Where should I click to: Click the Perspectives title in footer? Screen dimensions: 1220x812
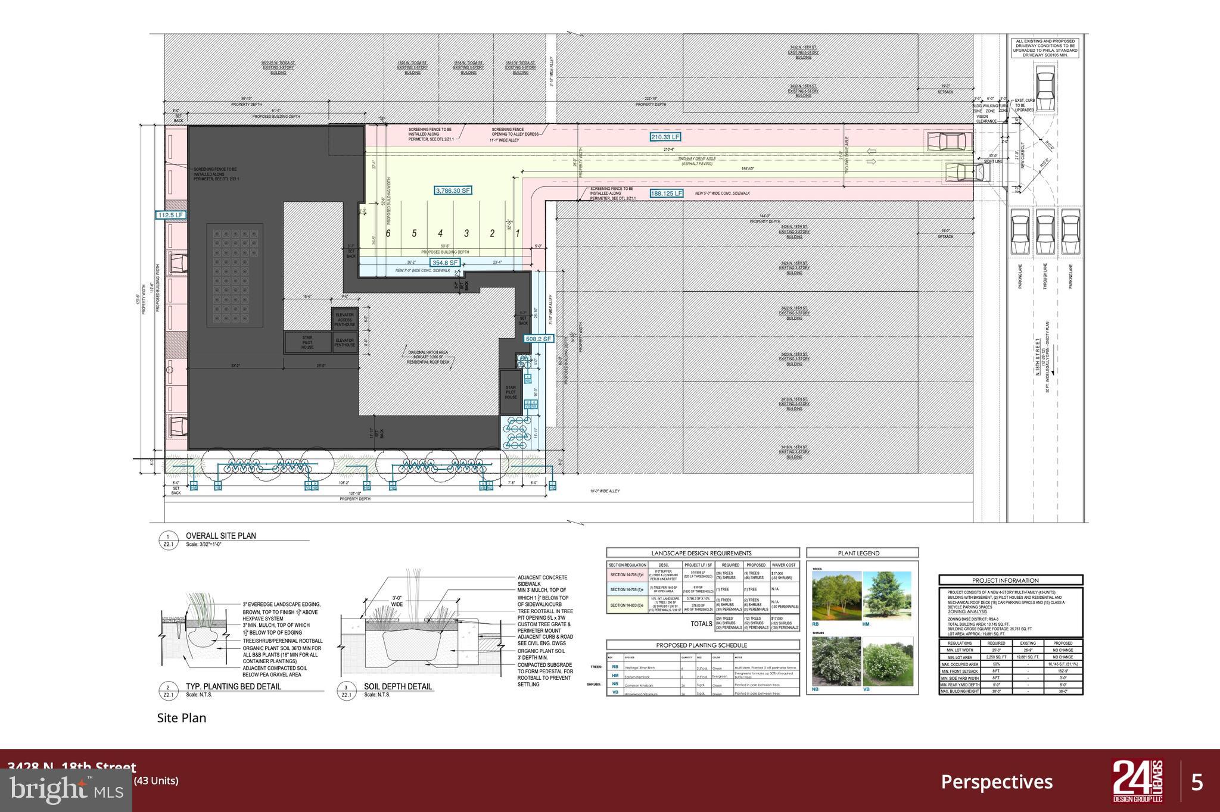(x=997, y=782)
